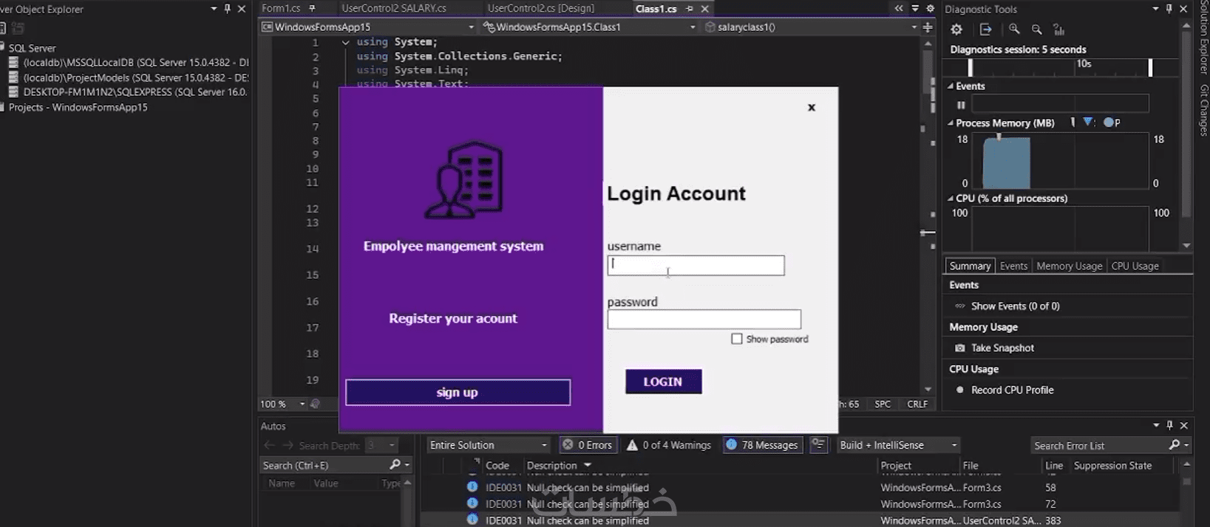Click the right handle of diagnostics timeline
Image resolution: width=1210 pixels, height=527 pixels.
point(1150,67)
